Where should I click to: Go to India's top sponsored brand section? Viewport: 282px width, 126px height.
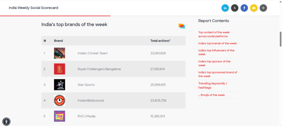tap(218, 74)
